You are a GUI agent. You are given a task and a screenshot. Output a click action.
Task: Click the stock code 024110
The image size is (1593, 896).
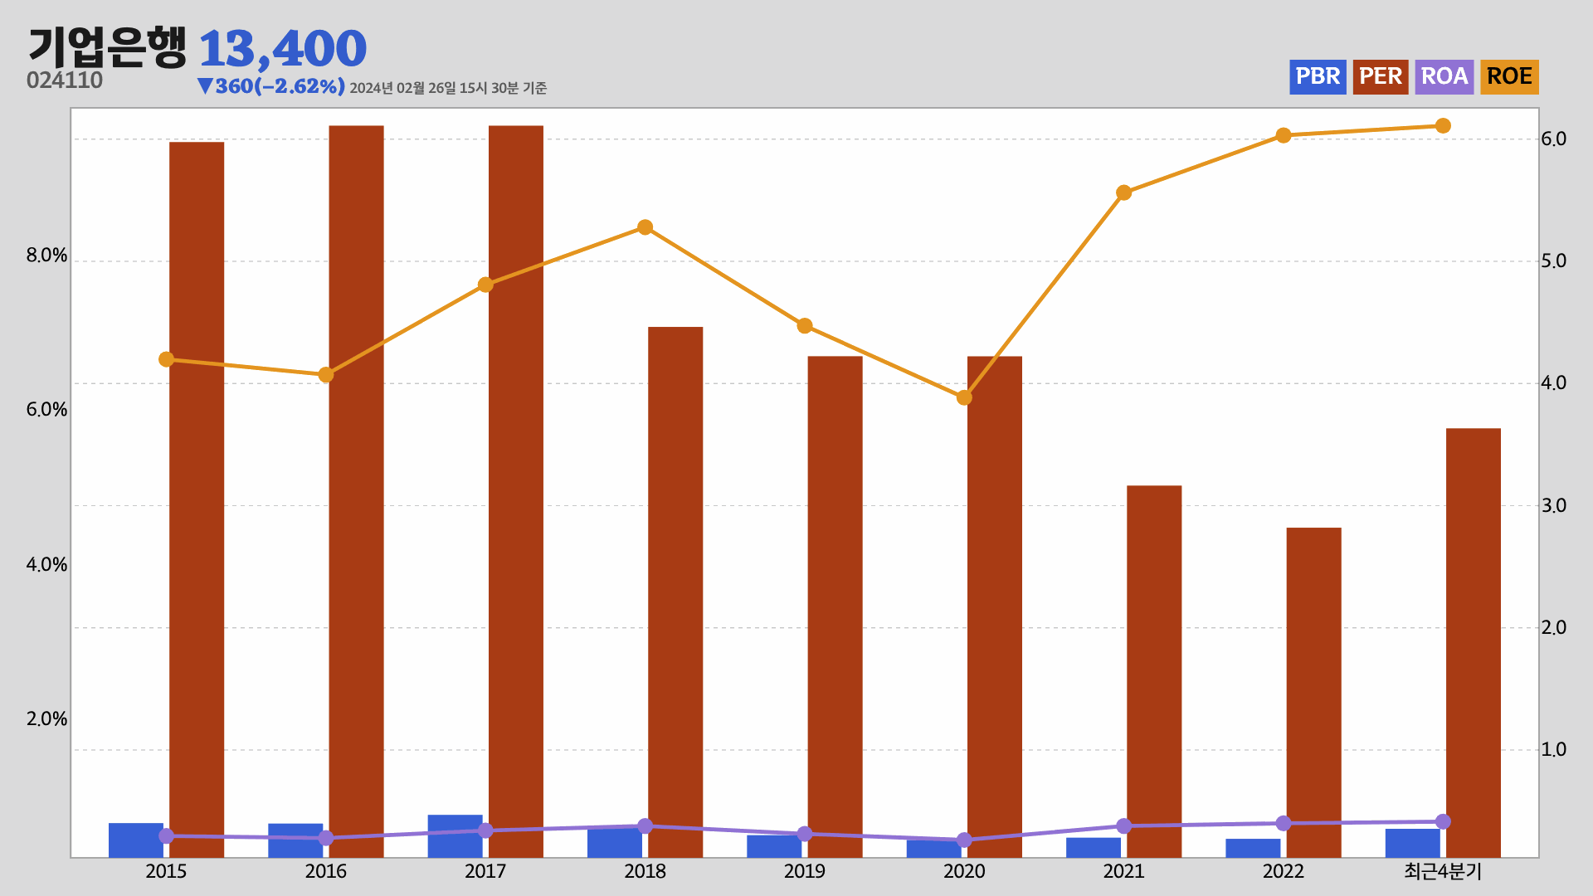click(x=65, y=80)
